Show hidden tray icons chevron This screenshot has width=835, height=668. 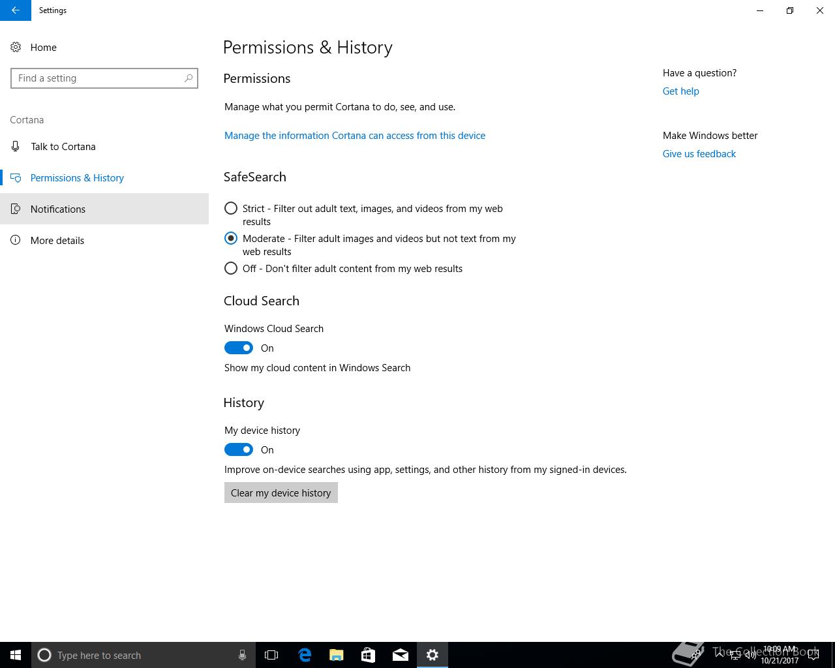pyautogui.click(x=720, y=655)
